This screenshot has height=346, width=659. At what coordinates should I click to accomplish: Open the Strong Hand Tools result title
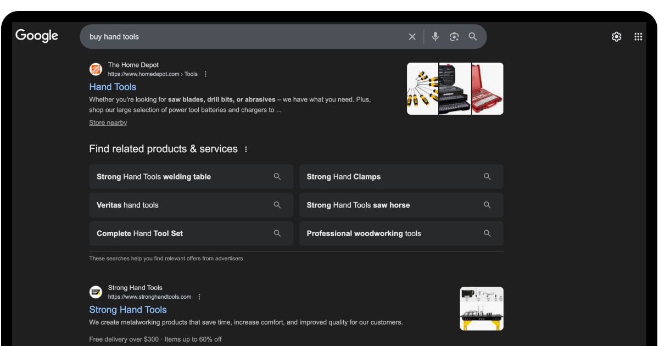pyautogui.click(x=128, y=310)
